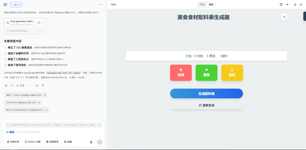Focus the AI 编程 message input

(x=53, y=132)
